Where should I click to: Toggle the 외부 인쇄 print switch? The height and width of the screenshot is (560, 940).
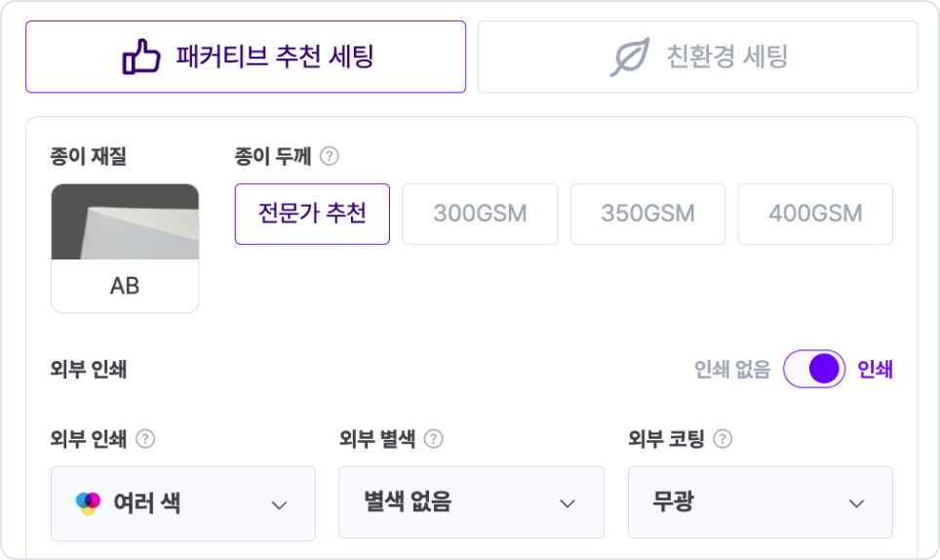814,370
